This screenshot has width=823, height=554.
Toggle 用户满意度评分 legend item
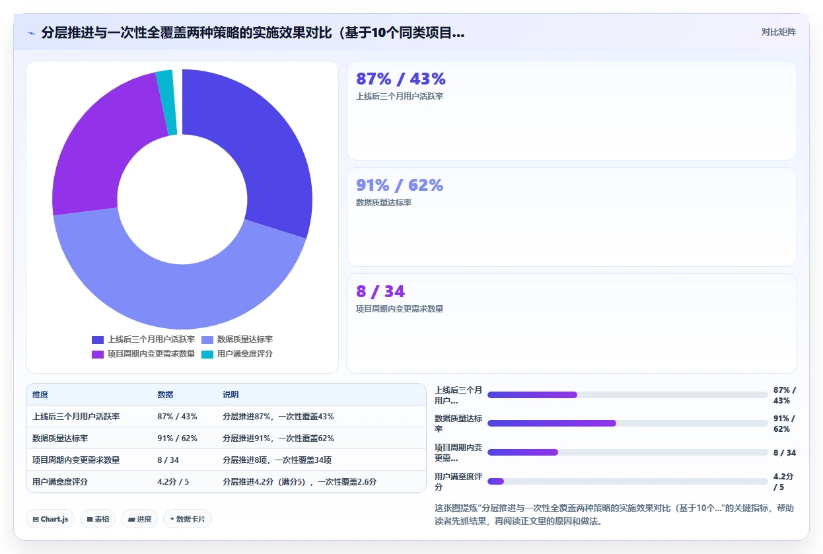pos(237,354)
